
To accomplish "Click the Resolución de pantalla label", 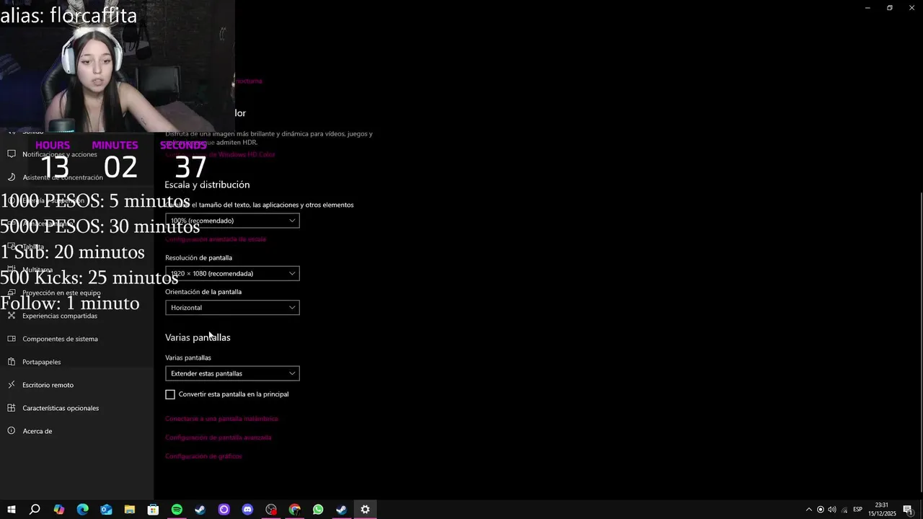I will pos(198,257).
